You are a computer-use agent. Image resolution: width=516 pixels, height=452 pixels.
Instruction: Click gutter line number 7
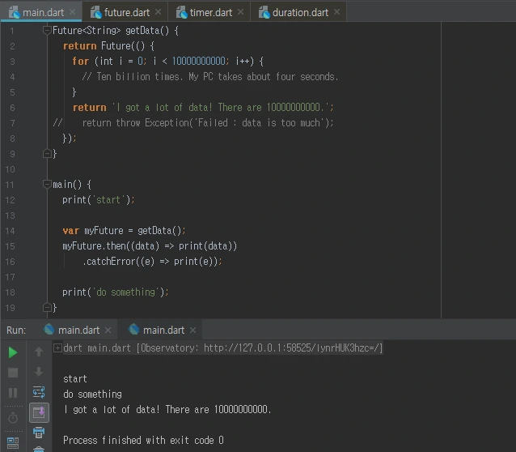(x=12, y=123)
